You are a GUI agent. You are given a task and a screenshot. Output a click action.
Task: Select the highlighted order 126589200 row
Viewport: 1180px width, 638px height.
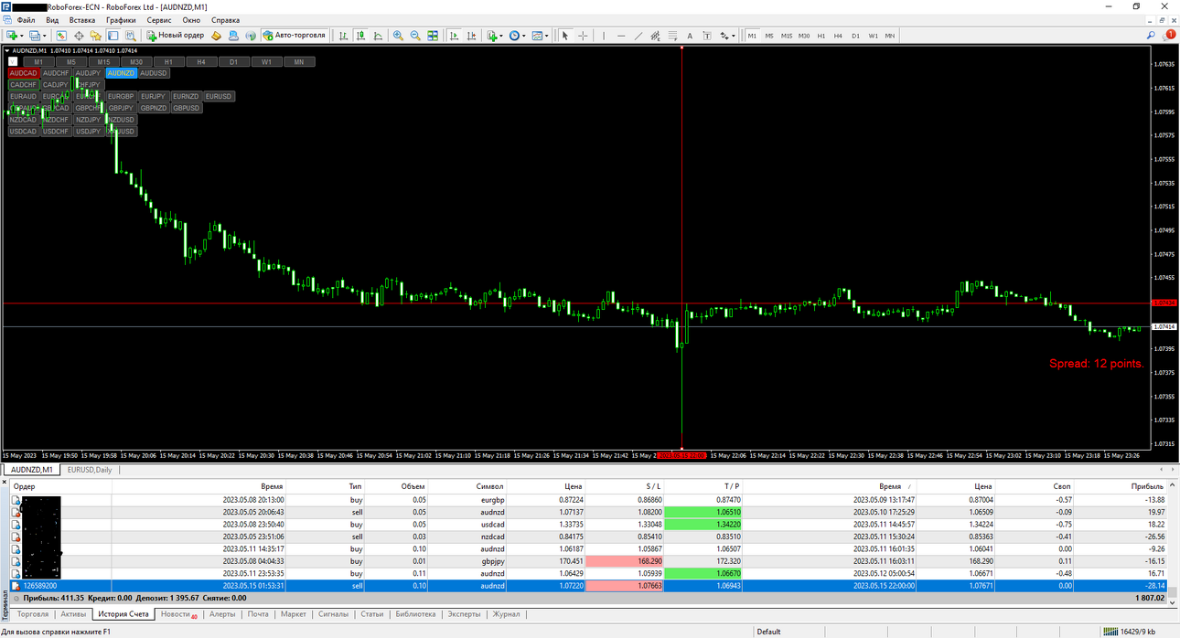[x=590, y=585]
